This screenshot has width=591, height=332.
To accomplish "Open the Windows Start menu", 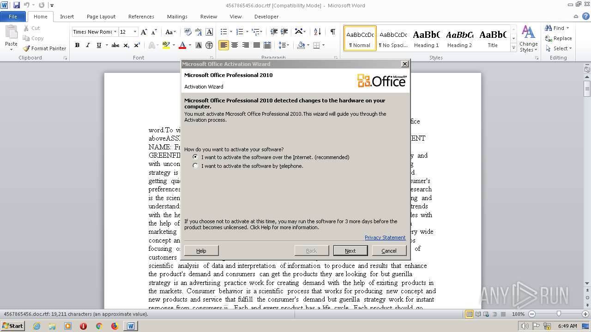I will (13, 326).
